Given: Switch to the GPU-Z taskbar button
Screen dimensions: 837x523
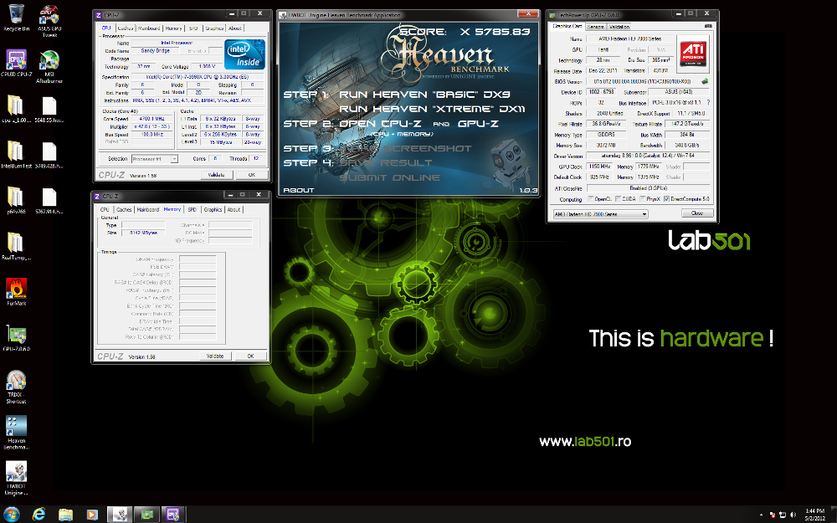Looking at the screenshot, I should pos(146,514).
